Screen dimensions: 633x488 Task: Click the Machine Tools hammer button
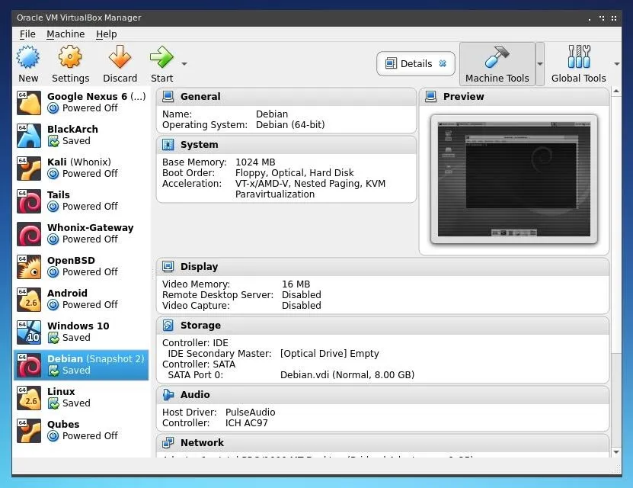click(497, 64)
